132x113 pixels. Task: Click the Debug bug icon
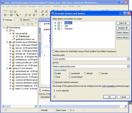[x=5, y=15]
